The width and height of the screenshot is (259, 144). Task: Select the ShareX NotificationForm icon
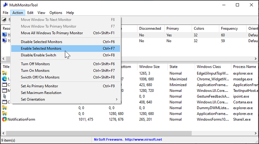tap(4, 119)
